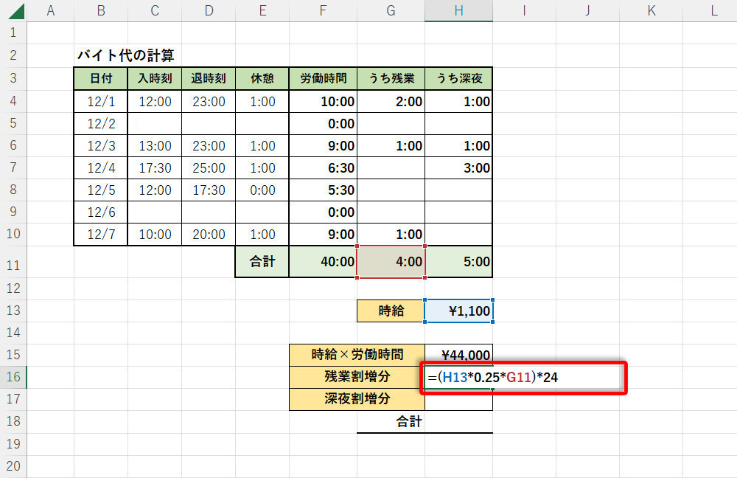The width and height of the screenshot is (737, 478).
Task: Click the 2:00 overtime cell
Action: pyautogui.click(x=391, y=101)
